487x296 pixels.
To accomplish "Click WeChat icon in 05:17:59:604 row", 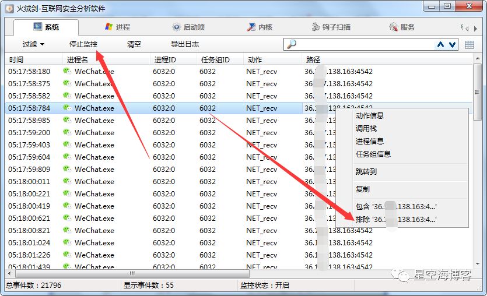I will tap(67, 157).
